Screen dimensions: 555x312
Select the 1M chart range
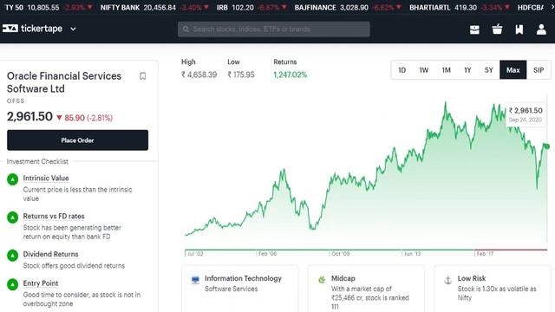click(446, 70)
